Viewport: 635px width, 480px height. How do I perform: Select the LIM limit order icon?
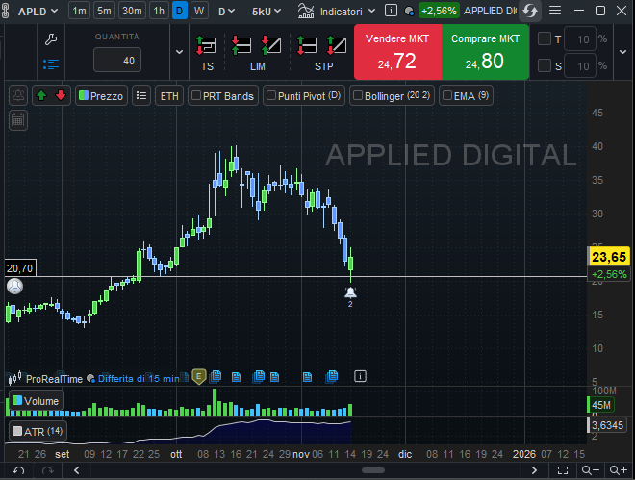[257, 46]
